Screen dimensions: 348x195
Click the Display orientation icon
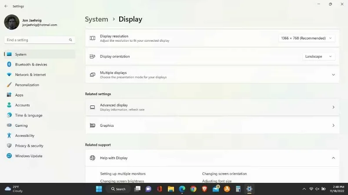(93, 56)
